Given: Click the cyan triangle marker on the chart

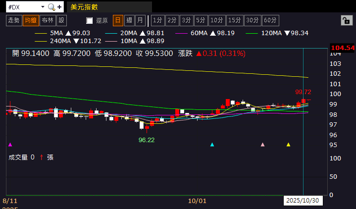Looking at the screenshot, I should coord(212,145).
